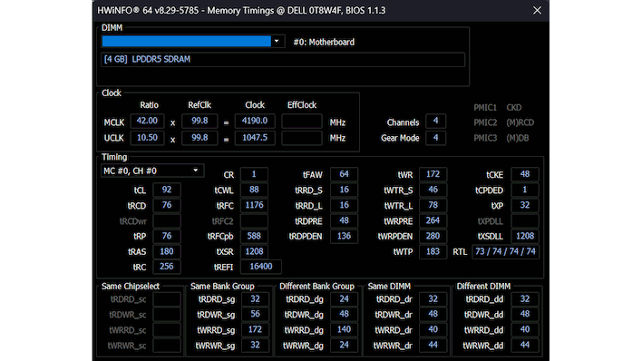Image resolution: width=642 pixels, height=361 pixels.
Task: Select the tXSDLL value 1208
Action: [x=525, y=236]
